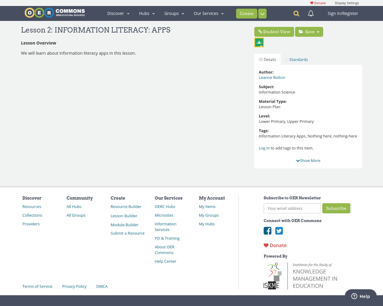This screenshot has height=306, width=383.
Task: Click the search magnifier icon
Action: 296,13
